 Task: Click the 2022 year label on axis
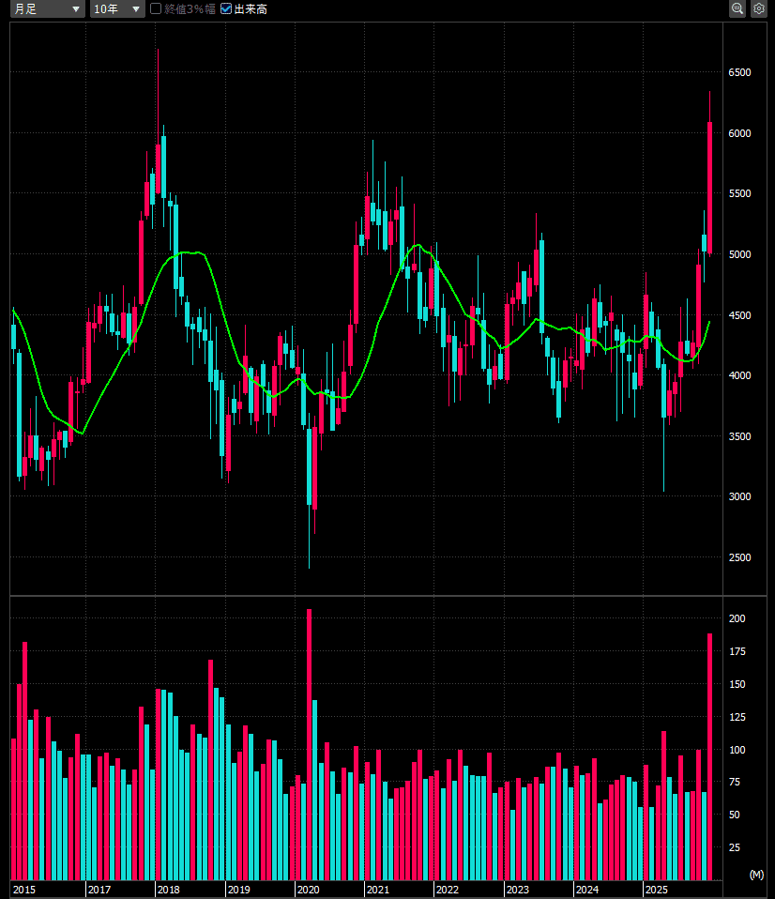[448, 890]
